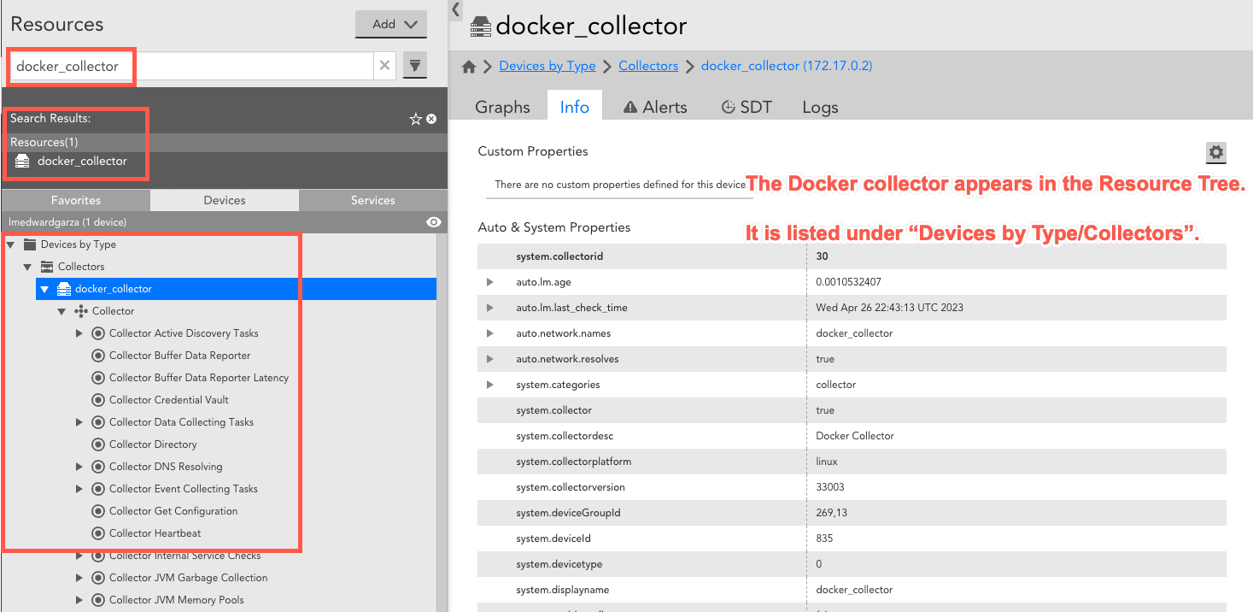Image resolution: width=1253 pixels, height=612 pixels.
Task: Open the Add dropdown button
Action: (x=390, y=24)
